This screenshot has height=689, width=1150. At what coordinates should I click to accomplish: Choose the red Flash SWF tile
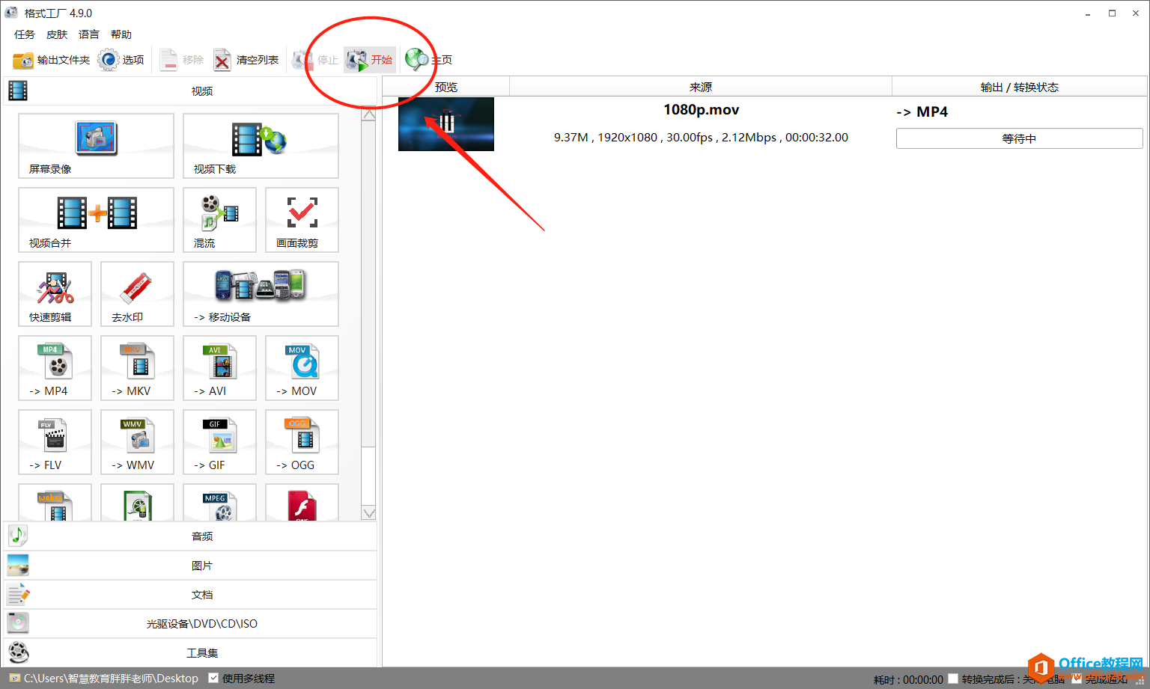[302, 503]
